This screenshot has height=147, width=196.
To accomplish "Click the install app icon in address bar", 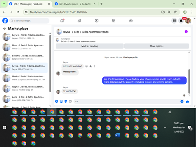I will pos(163,12).
